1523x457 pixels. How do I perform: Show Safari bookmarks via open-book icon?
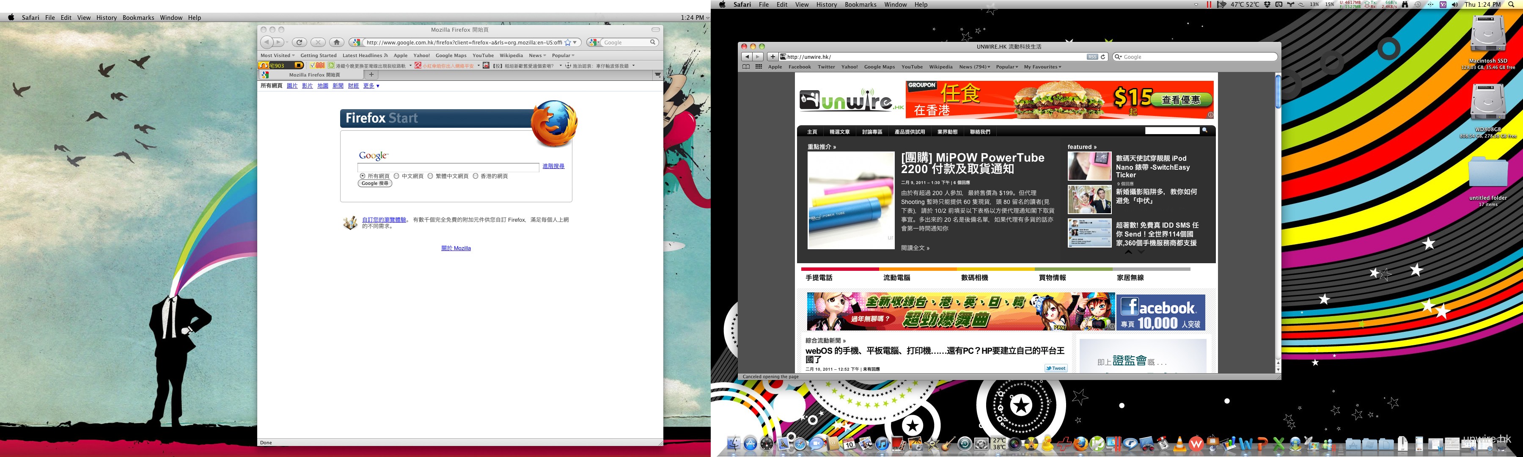746,67
